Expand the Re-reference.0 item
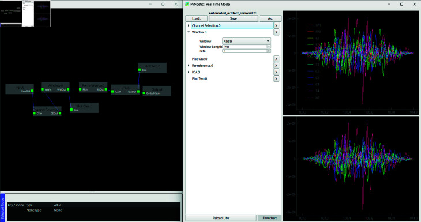The image size is (421, 222). [x=189, y=66]
